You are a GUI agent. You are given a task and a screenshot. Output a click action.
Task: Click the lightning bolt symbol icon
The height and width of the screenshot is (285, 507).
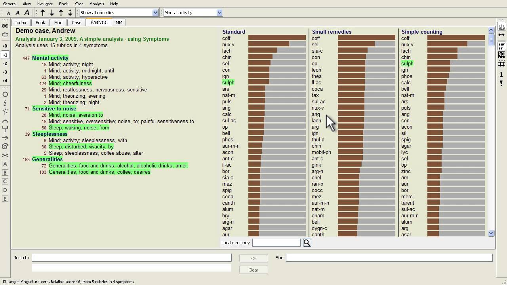[x=5, y=103]
